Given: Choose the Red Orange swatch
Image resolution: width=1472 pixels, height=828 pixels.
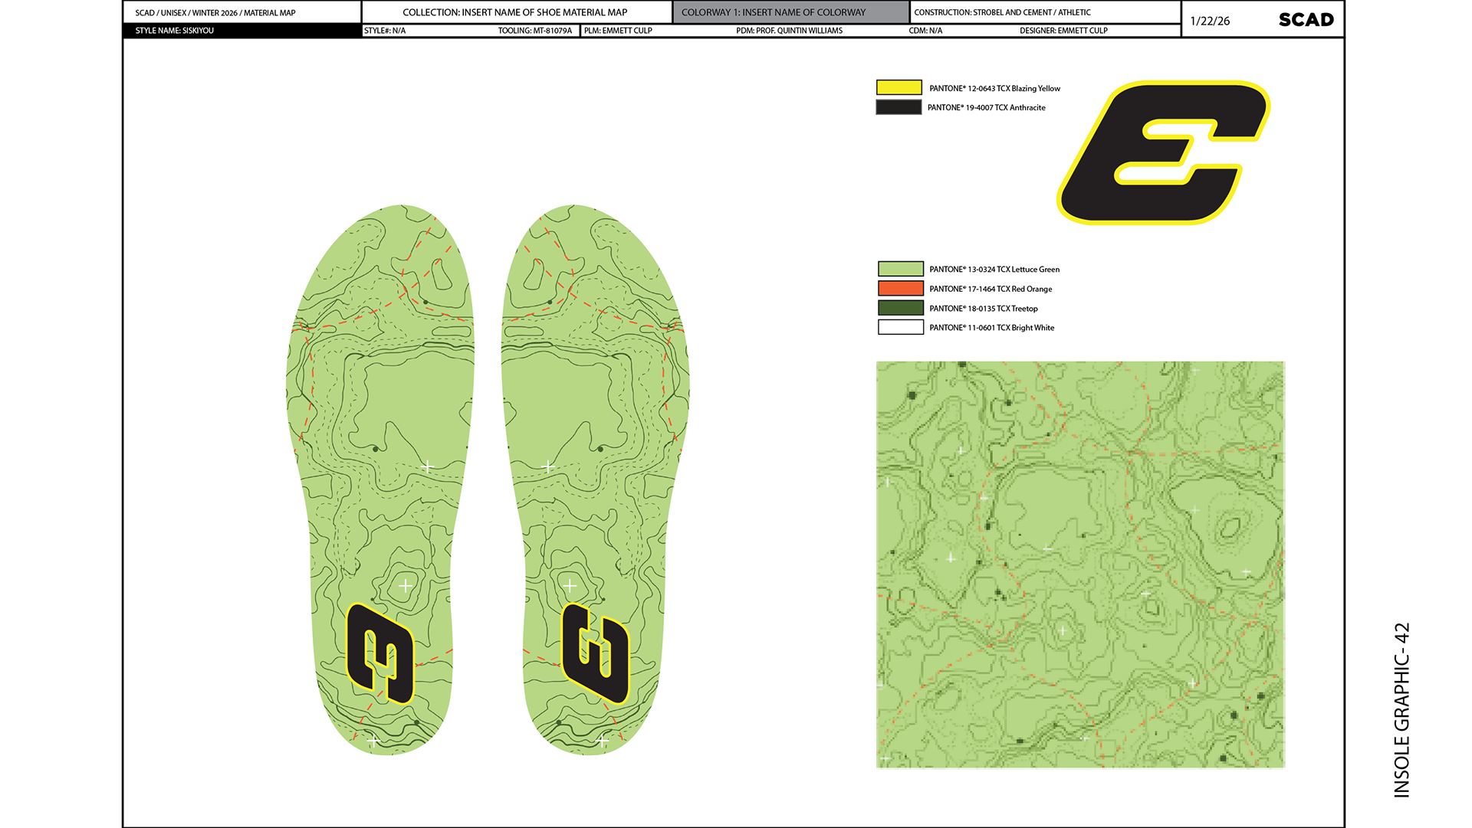Looking at the screenshot, I should click(900, 289).
